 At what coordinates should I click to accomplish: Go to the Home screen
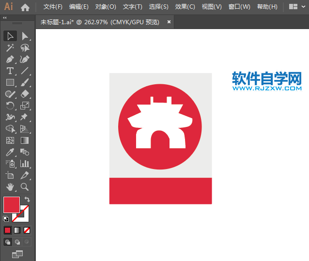(25, 7)
